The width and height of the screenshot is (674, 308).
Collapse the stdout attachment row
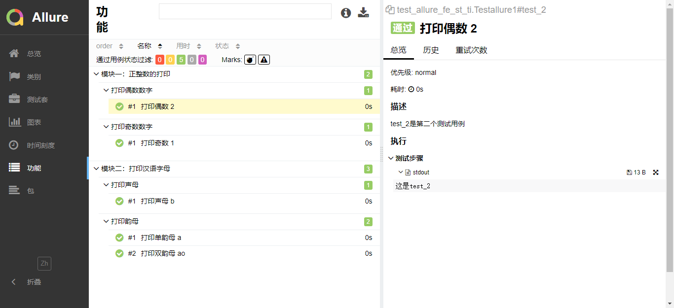(401, 172)
